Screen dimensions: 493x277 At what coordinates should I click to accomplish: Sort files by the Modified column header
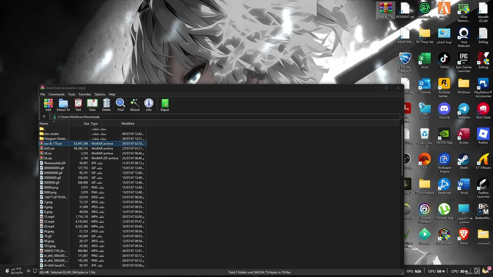coord(133,123)
